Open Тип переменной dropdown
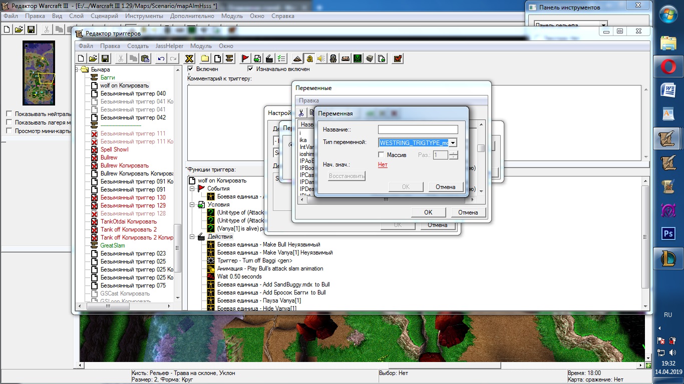This screenshot has width=684, height=384. tap(453, 143)
